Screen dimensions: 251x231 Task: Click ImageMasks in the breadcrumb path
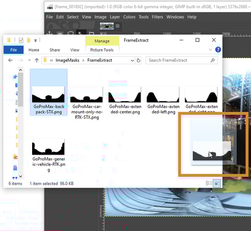coord(67,60)
